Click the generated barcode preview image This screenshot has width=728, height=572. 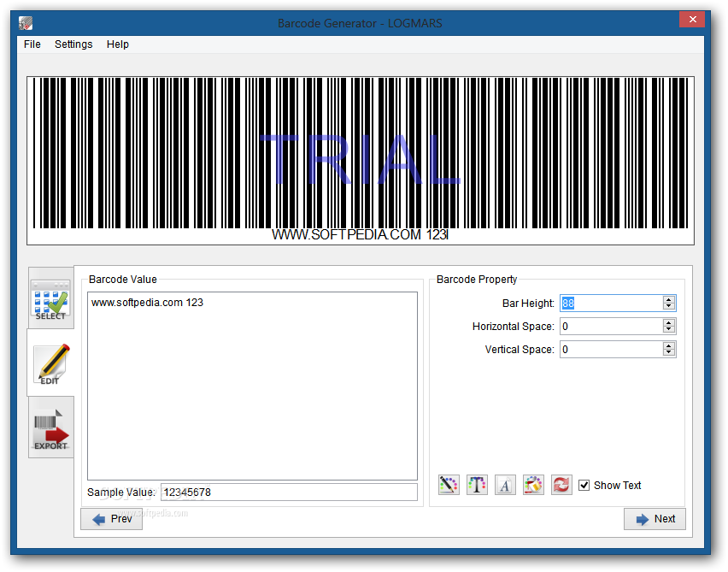(x=361, y=161)
